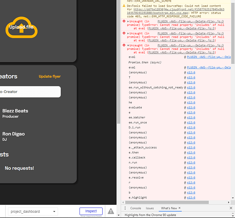Click the first red error icon in console
Image resolution: width=235 pixels, height=218 pixels.
pos(124,21)
